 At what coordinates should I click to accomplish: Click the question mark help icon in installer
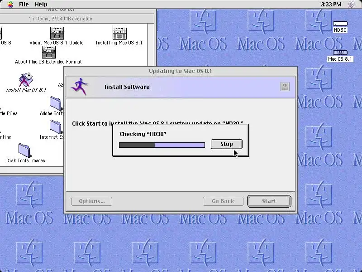point(285,87)
